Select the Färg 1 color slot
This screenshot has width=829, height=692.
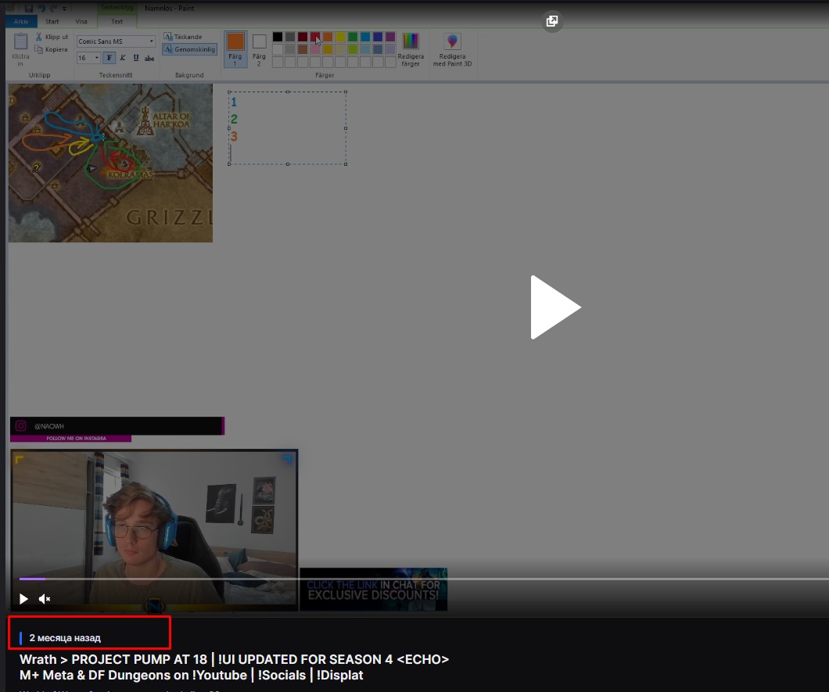coord(235,48)
